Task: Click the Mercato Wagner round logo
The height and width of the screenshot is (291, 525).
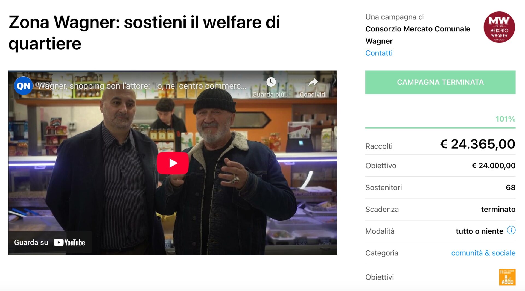Action: point(499,27)
